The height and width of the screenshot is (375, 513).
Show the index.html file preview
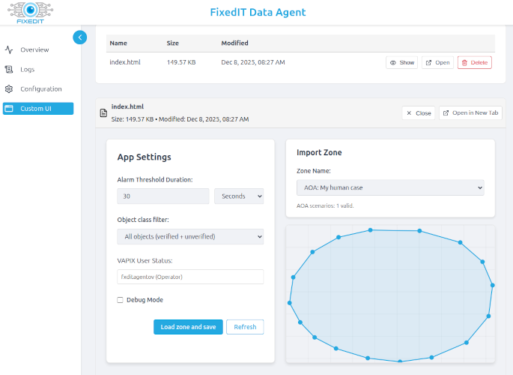point(401,62)
